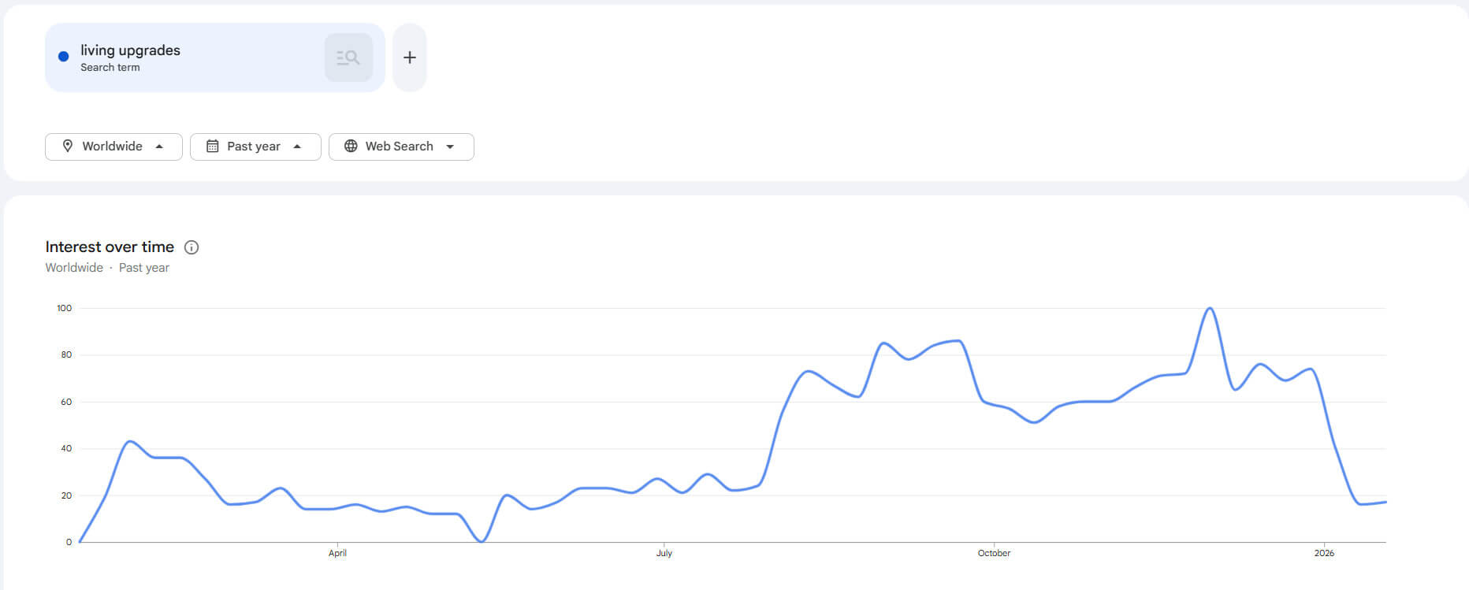The width and height of the screenshot is (1469, 590).
Task: Click the 2026 label on the x-axis
Action: tap(1324, 553)
